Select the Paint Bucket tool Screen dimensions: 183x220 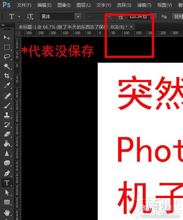click(7, 144)
